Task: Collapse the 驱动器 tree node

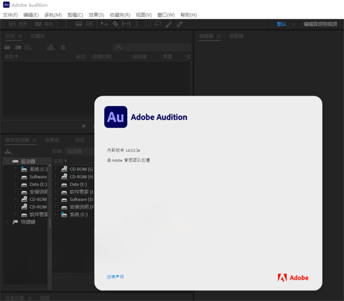Action: tap(7, 161)
